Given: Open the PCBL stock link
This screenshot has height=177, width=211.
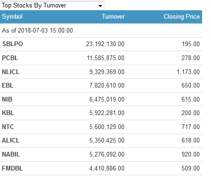Looking at the screenshot, I should pos(10,58).
